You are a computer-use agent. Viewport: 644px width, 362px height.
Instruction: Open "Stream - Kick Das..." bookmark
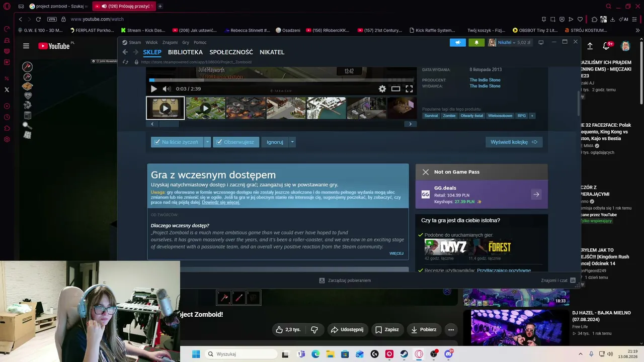point(143,30)
